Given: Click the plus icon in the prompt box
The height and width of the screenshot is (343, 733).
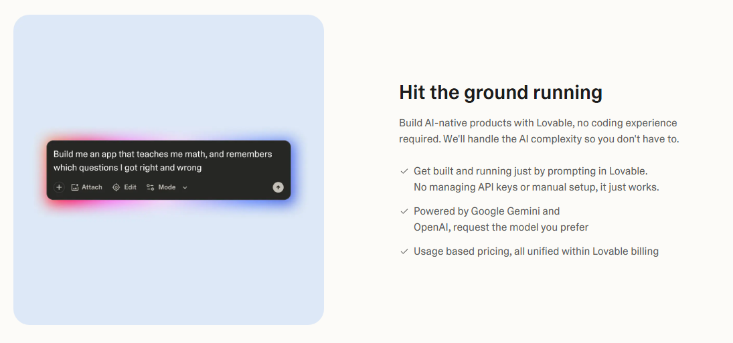Looking at the screenshot, I should coord(59,187).
